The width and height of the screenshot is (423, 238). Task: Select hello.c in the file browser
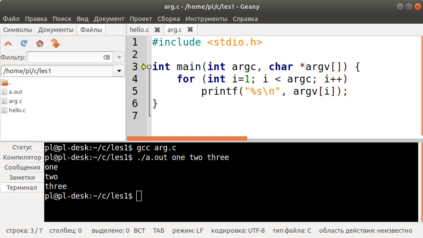pos(17,110)
